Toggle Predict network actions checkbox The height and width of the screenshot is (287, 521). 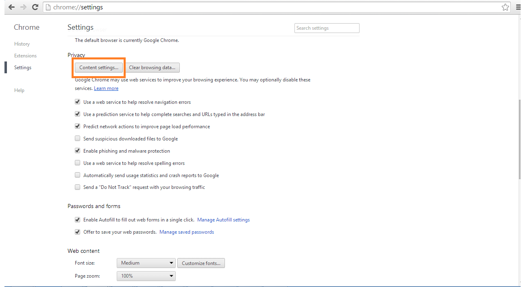coord(77,126)
